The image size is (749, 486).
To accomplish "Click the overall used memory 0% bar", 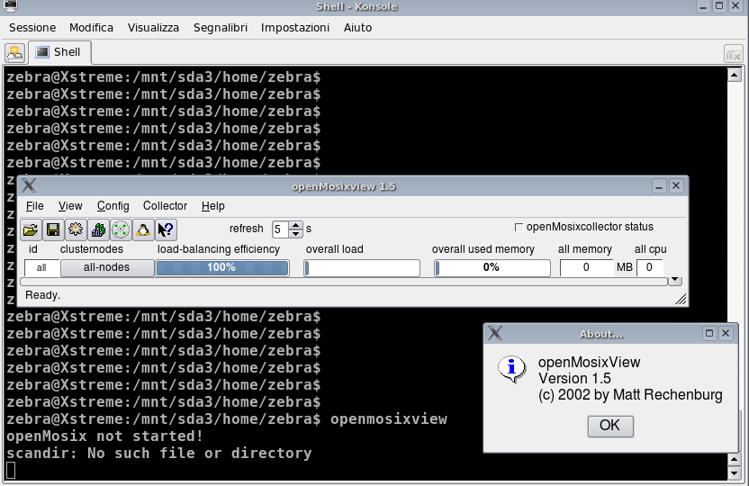I will click(492, 268).
